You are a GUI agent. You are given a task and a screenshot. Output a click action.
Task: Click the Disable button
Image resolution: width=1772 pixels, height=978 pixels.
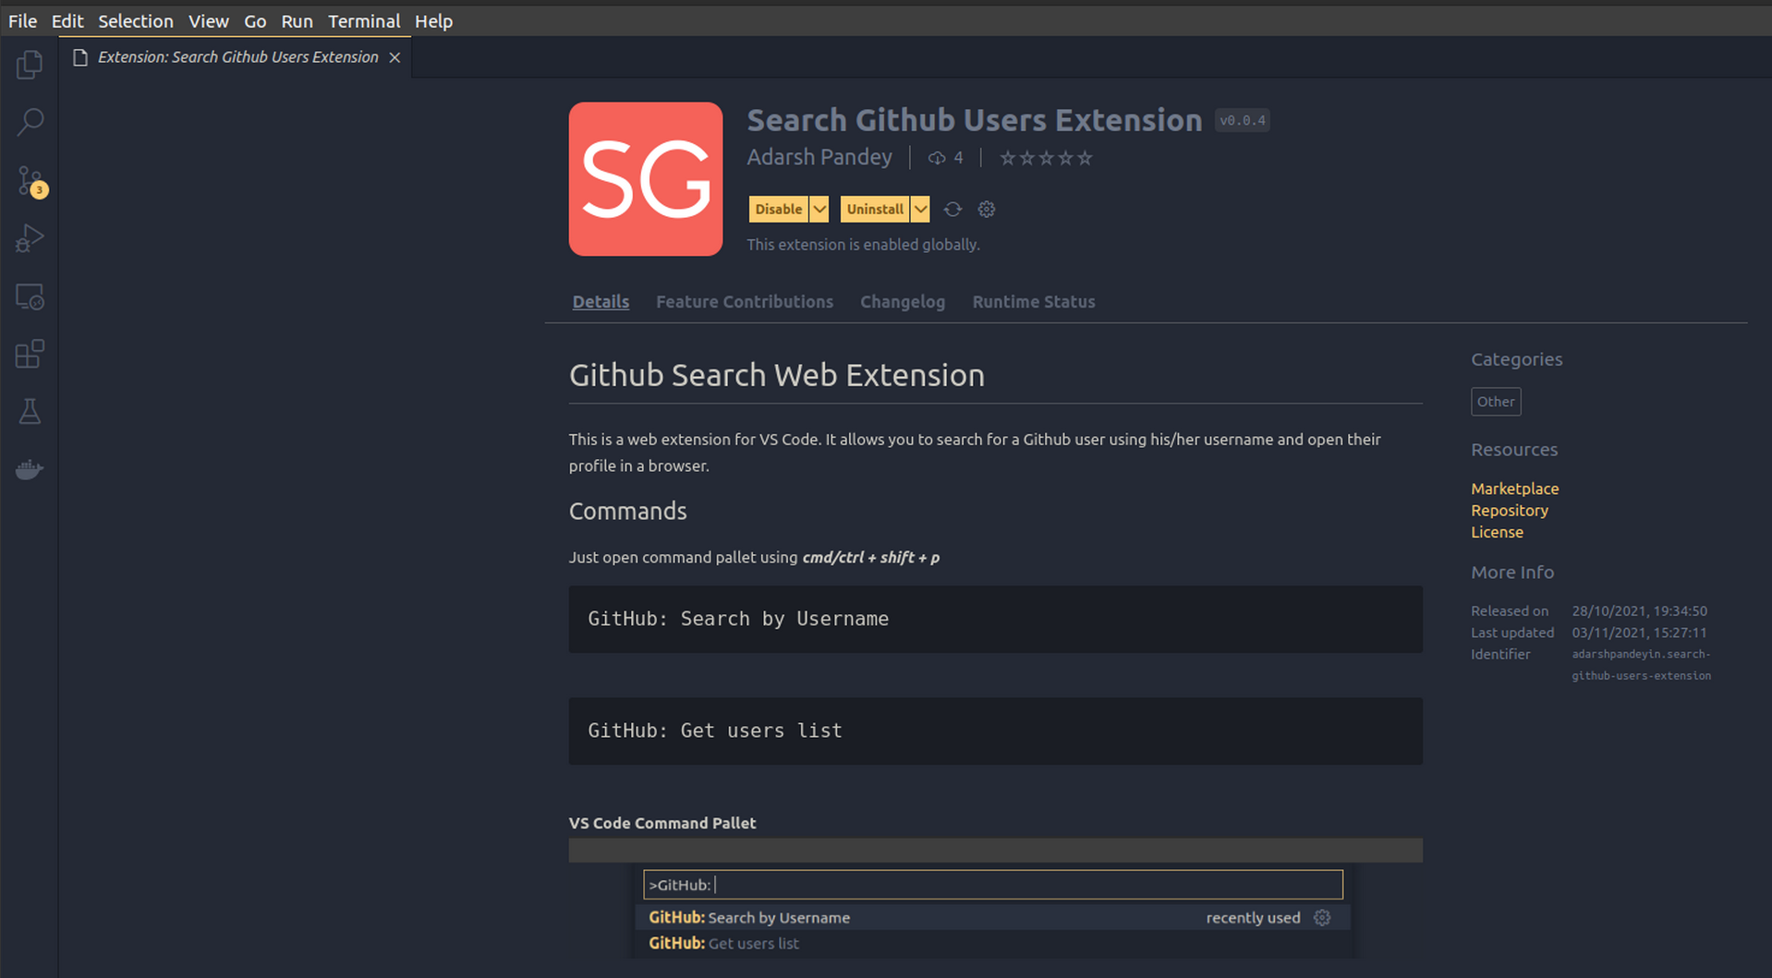click(779, 210)
